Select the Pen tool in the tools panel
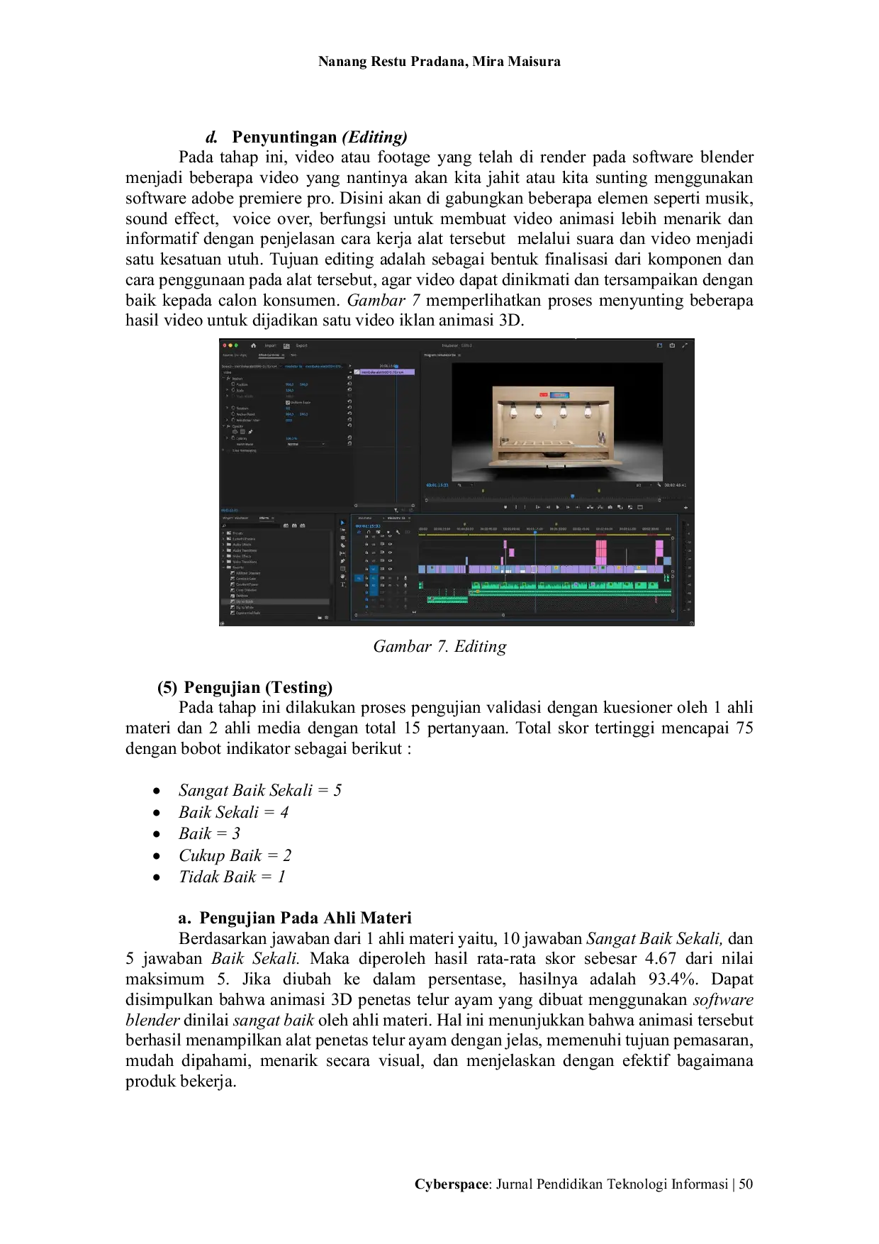Viewport: 879px width, 1244px height. [342, 561]
